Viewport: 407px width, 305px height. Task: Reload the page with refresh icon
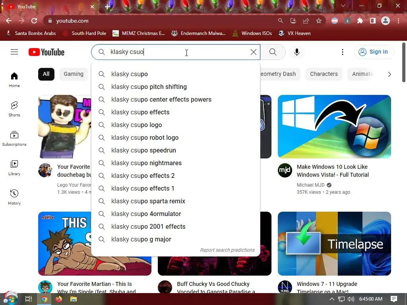coord(34,21)
